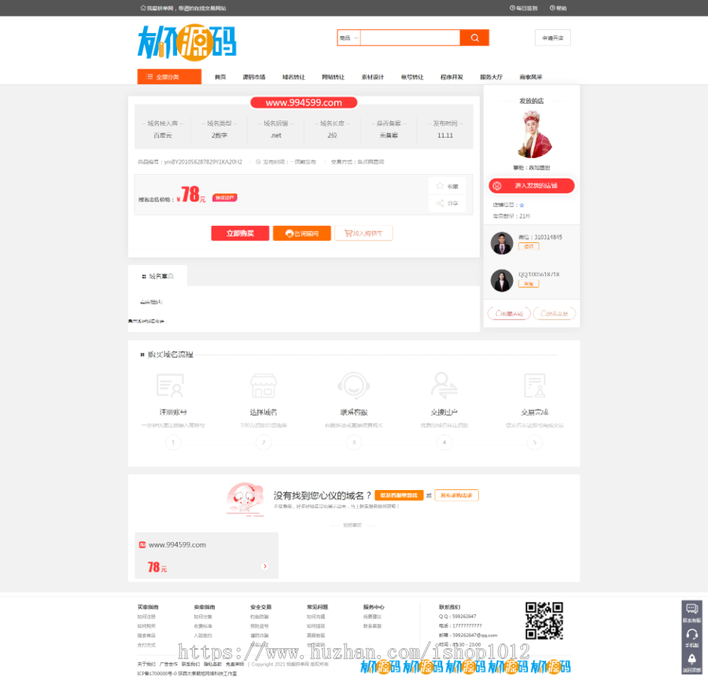The width and height of the screenshot is (708, 682).
Task: Open the 商家风采 navigation item
Action: coord(531,77)
